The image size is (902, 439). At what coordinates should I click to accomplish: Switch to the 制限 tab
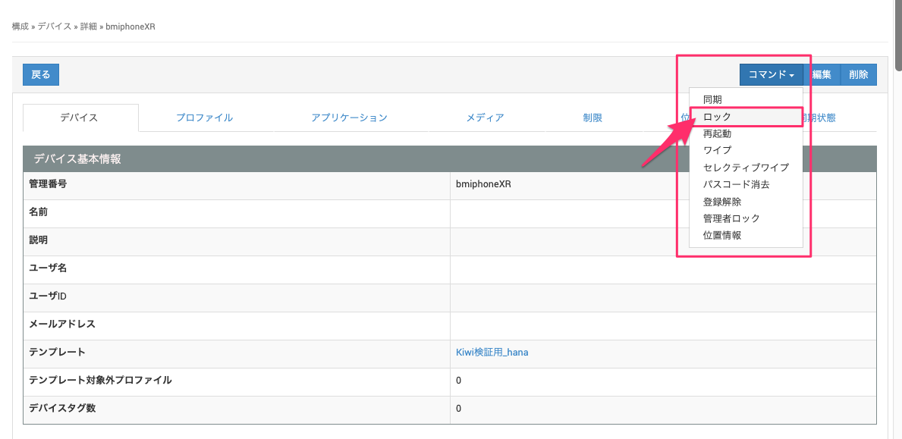click(x=592, y=118)
